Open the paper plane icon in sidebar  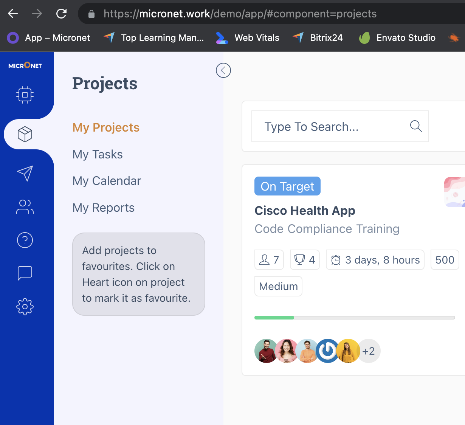pos(25,174)
